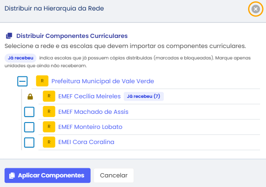
Task: Click the R badge of EMEF Monteiro Lobato
Action: pyautogui.click(x=49, y=127)
